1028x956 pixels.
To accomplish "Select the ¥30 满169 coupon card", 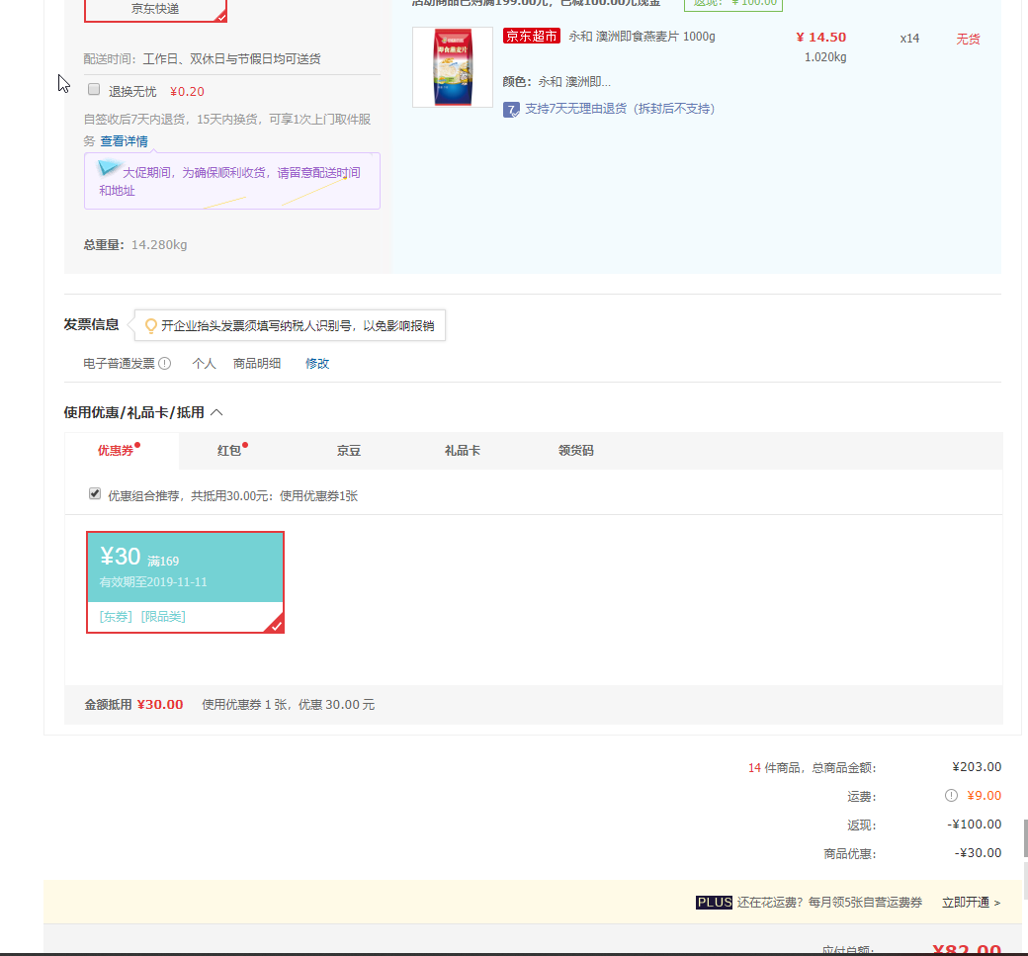I will click(186, 582).
